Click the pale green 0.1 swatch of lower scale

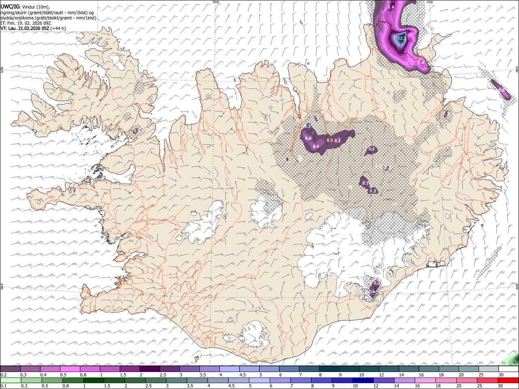(11, 380)
